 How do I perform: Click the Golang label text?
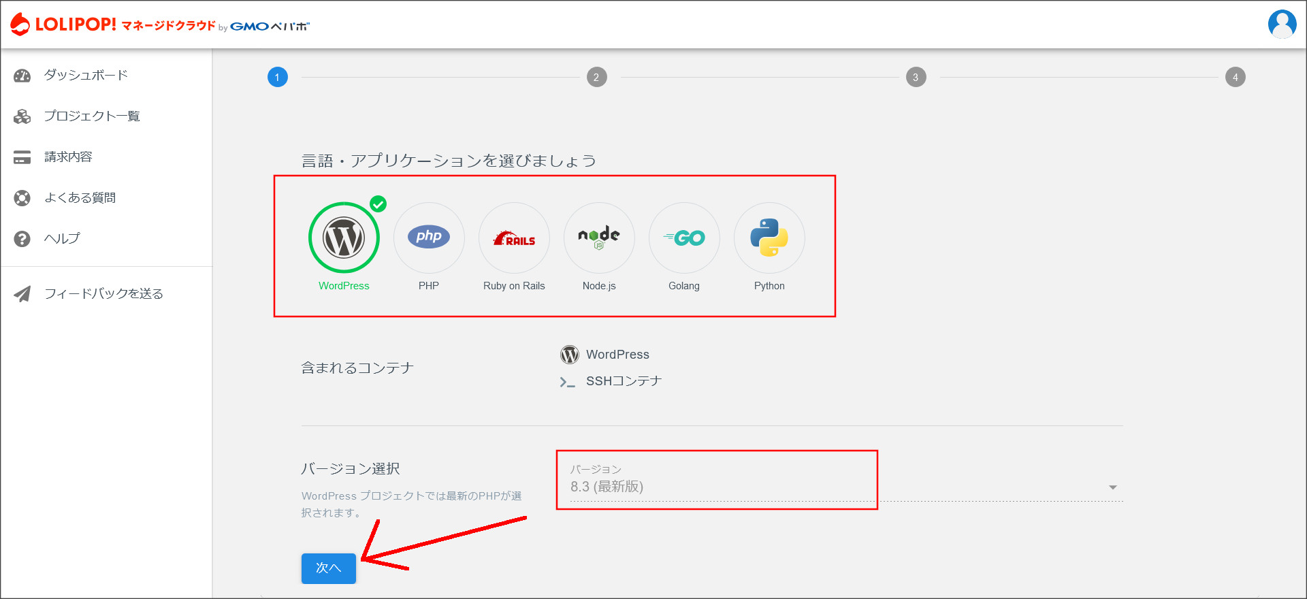(x=684, y=286)
